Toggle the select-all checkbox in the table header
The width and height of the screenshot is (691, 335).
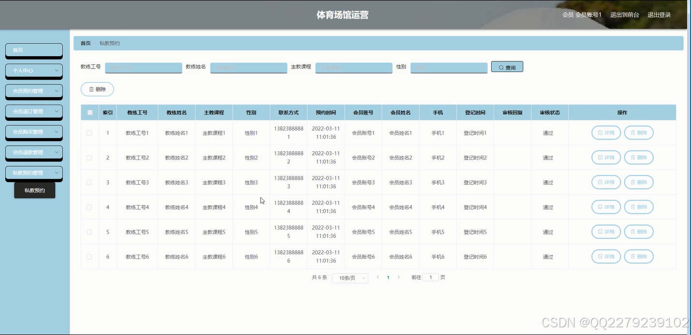pyautogui.click(x=90, y=112)
